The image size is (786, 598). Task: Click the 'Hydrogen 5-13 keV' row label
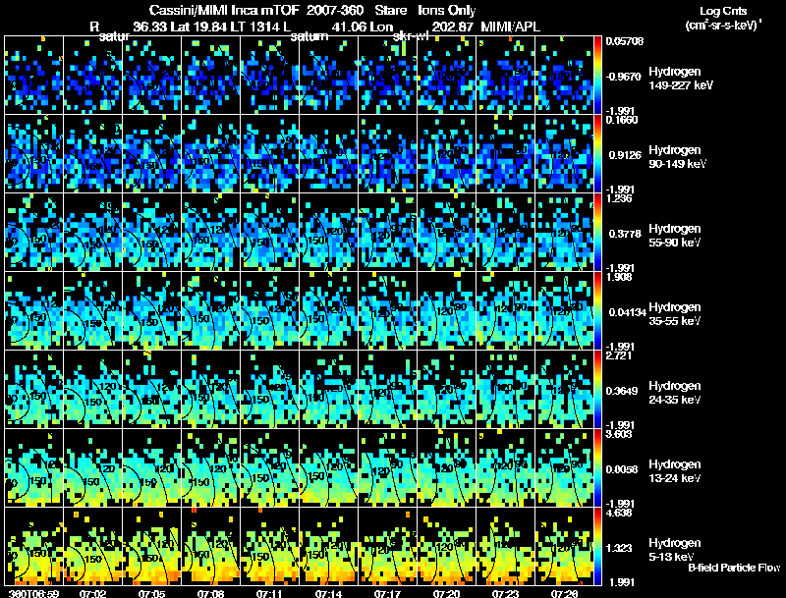(x=675, y=550)
